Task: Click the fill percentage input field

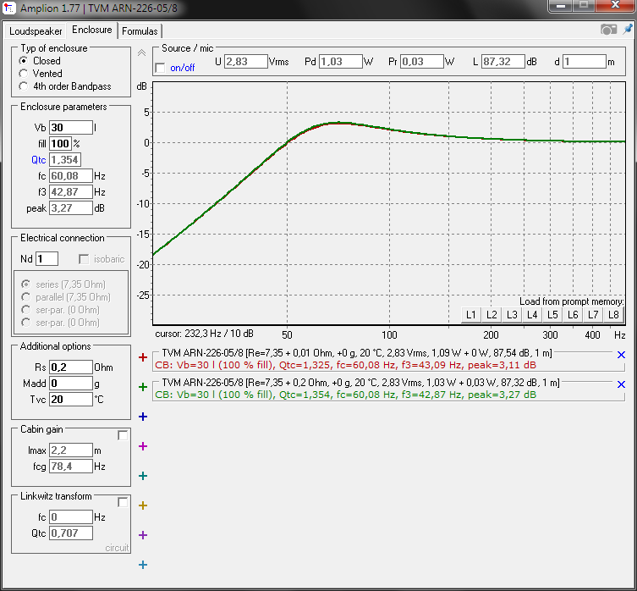Action: pos(60,144)
